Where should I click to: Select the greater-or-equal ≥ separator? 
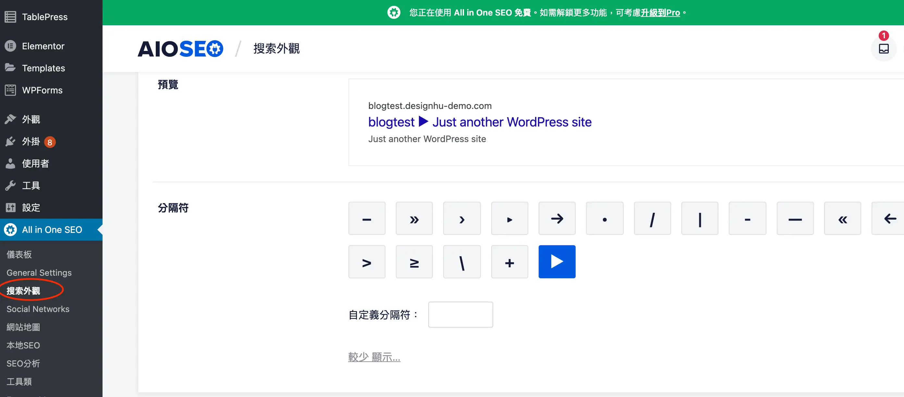414,262
